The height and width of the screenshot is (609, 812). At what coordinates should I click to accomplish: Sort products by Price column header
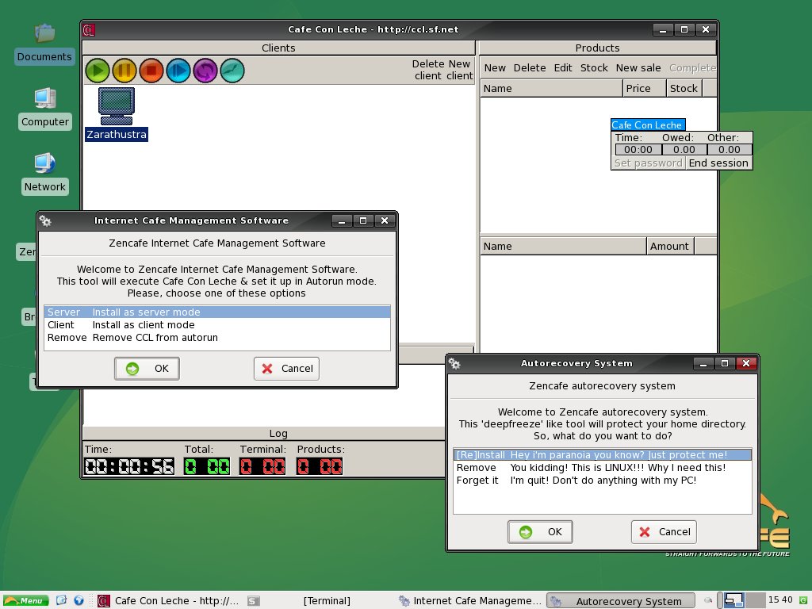[x=644, y=89]
